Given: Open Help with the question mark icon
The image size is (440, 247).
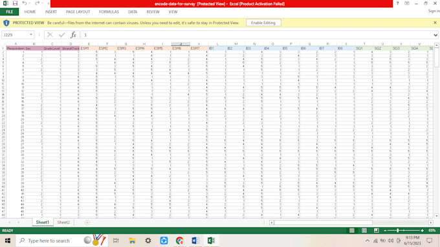Looking at the screenshot, I should point(397,3).
